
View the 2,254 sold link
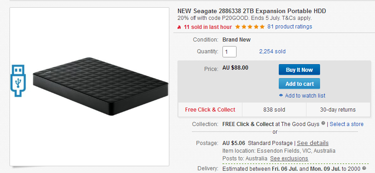point(272,51)
